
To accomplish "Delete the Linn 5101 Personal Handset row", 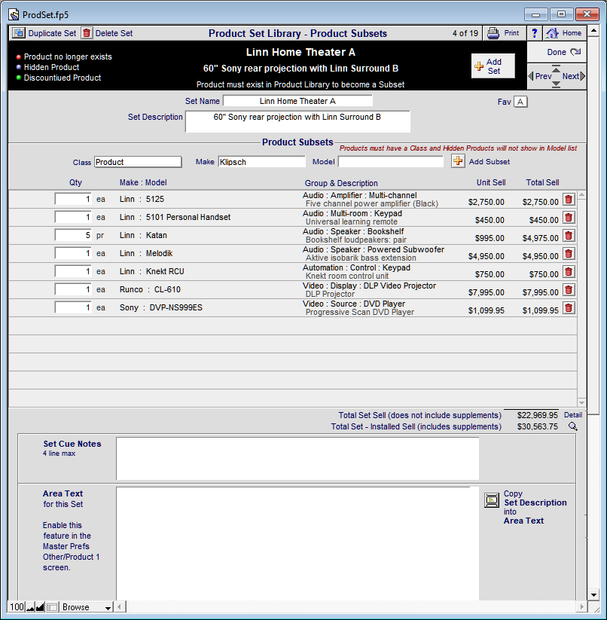I will (569, 218).
